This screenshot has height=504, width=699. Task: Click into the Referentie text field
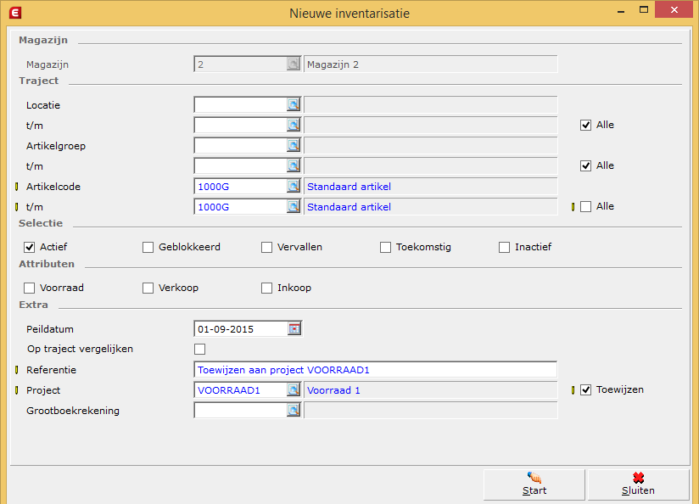[375, 370]
